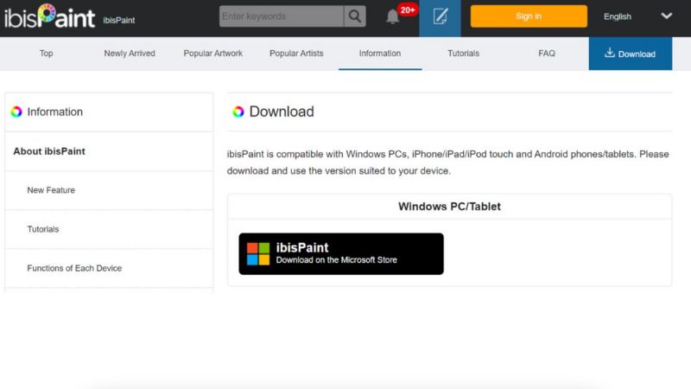
Task: Click the ibisPaint text beside logo
Action: point(119,20)
